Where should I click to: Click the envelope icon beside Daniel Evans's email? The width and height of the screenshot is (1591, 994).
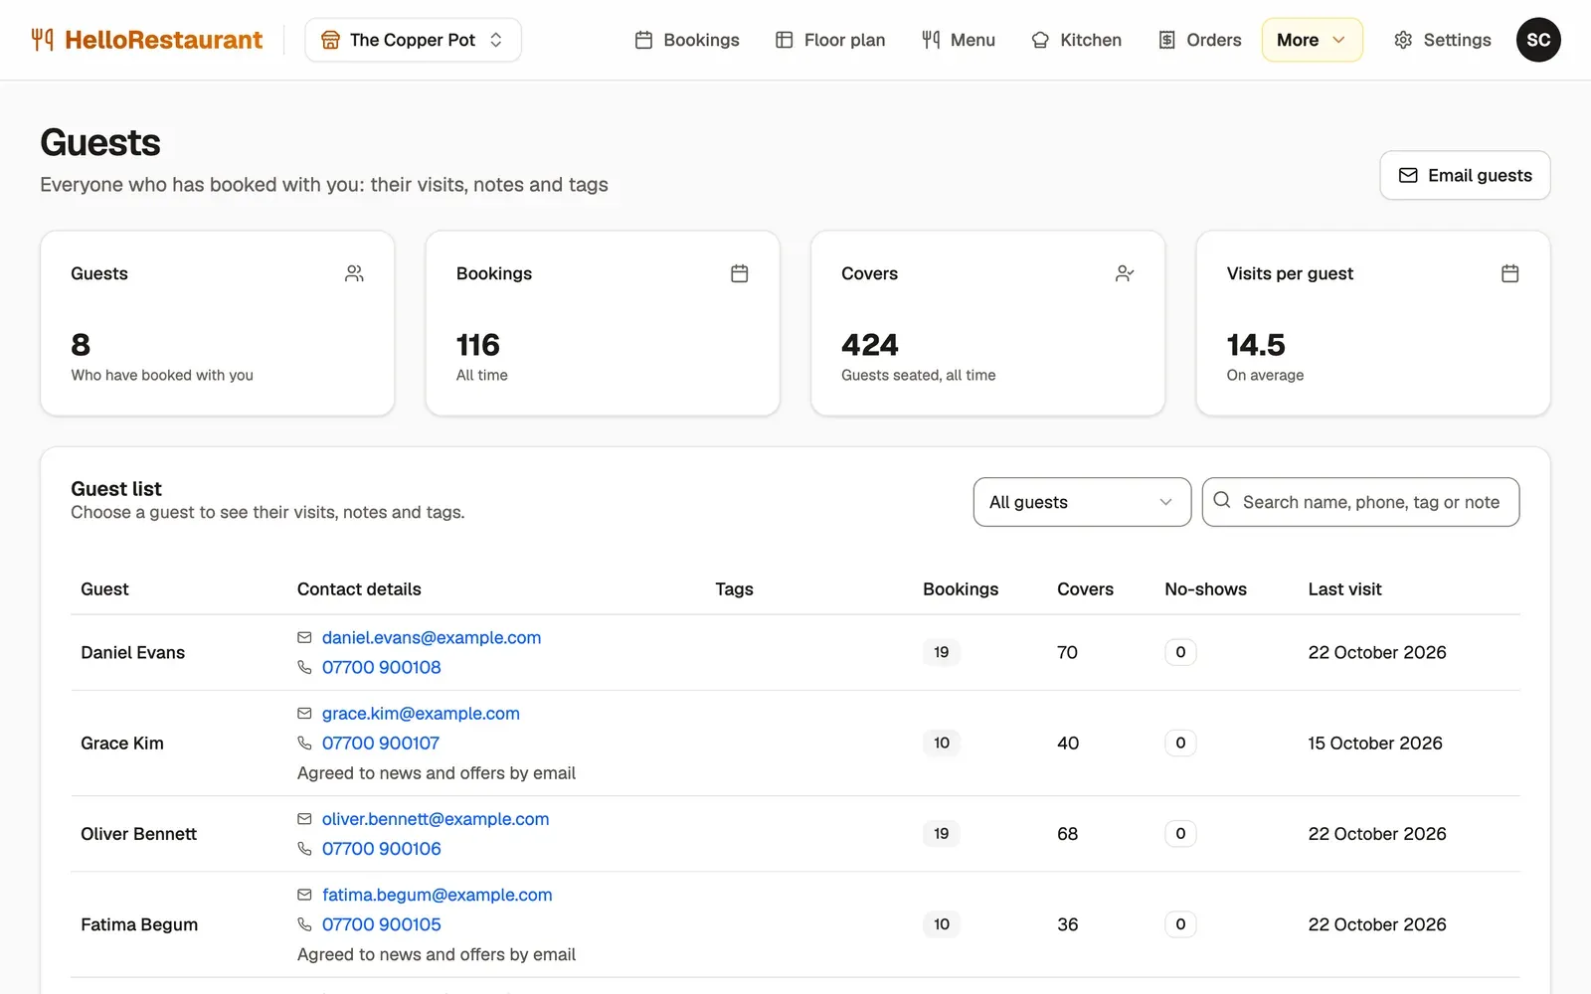tap(304, 637)
